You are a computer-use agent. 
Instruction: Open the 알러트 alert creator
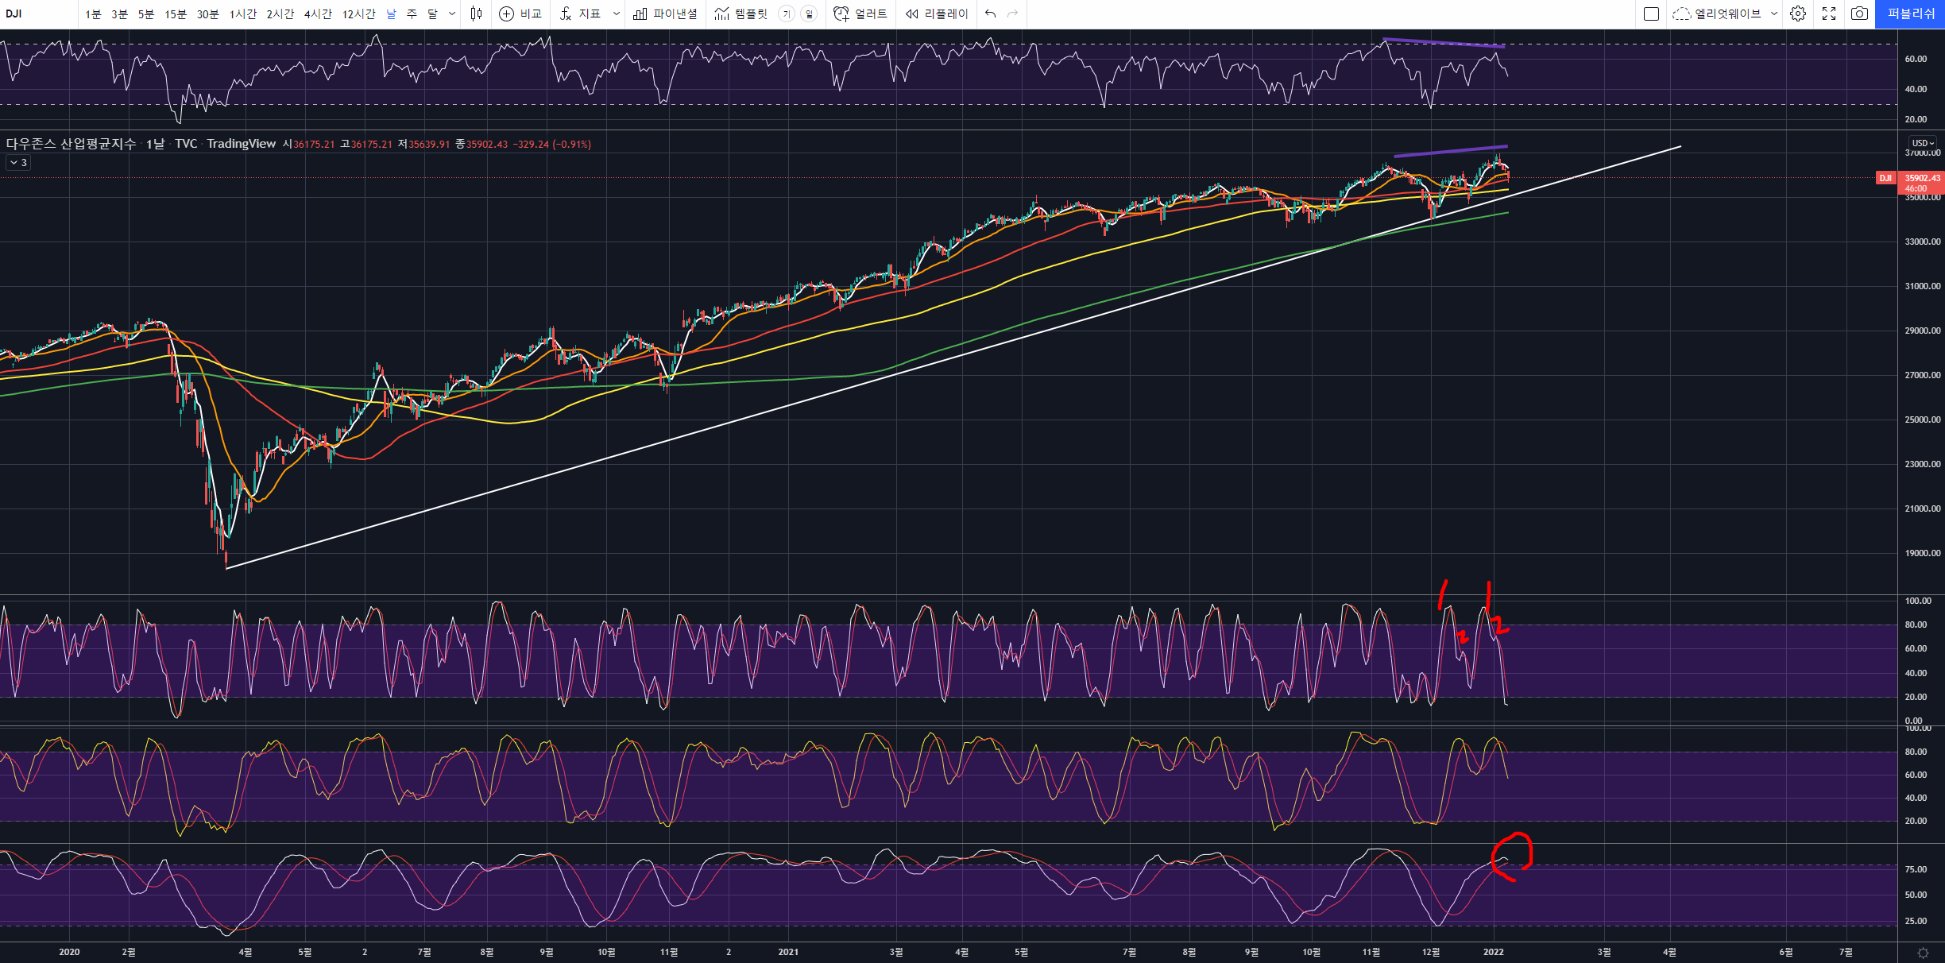[x=860, y=14]
